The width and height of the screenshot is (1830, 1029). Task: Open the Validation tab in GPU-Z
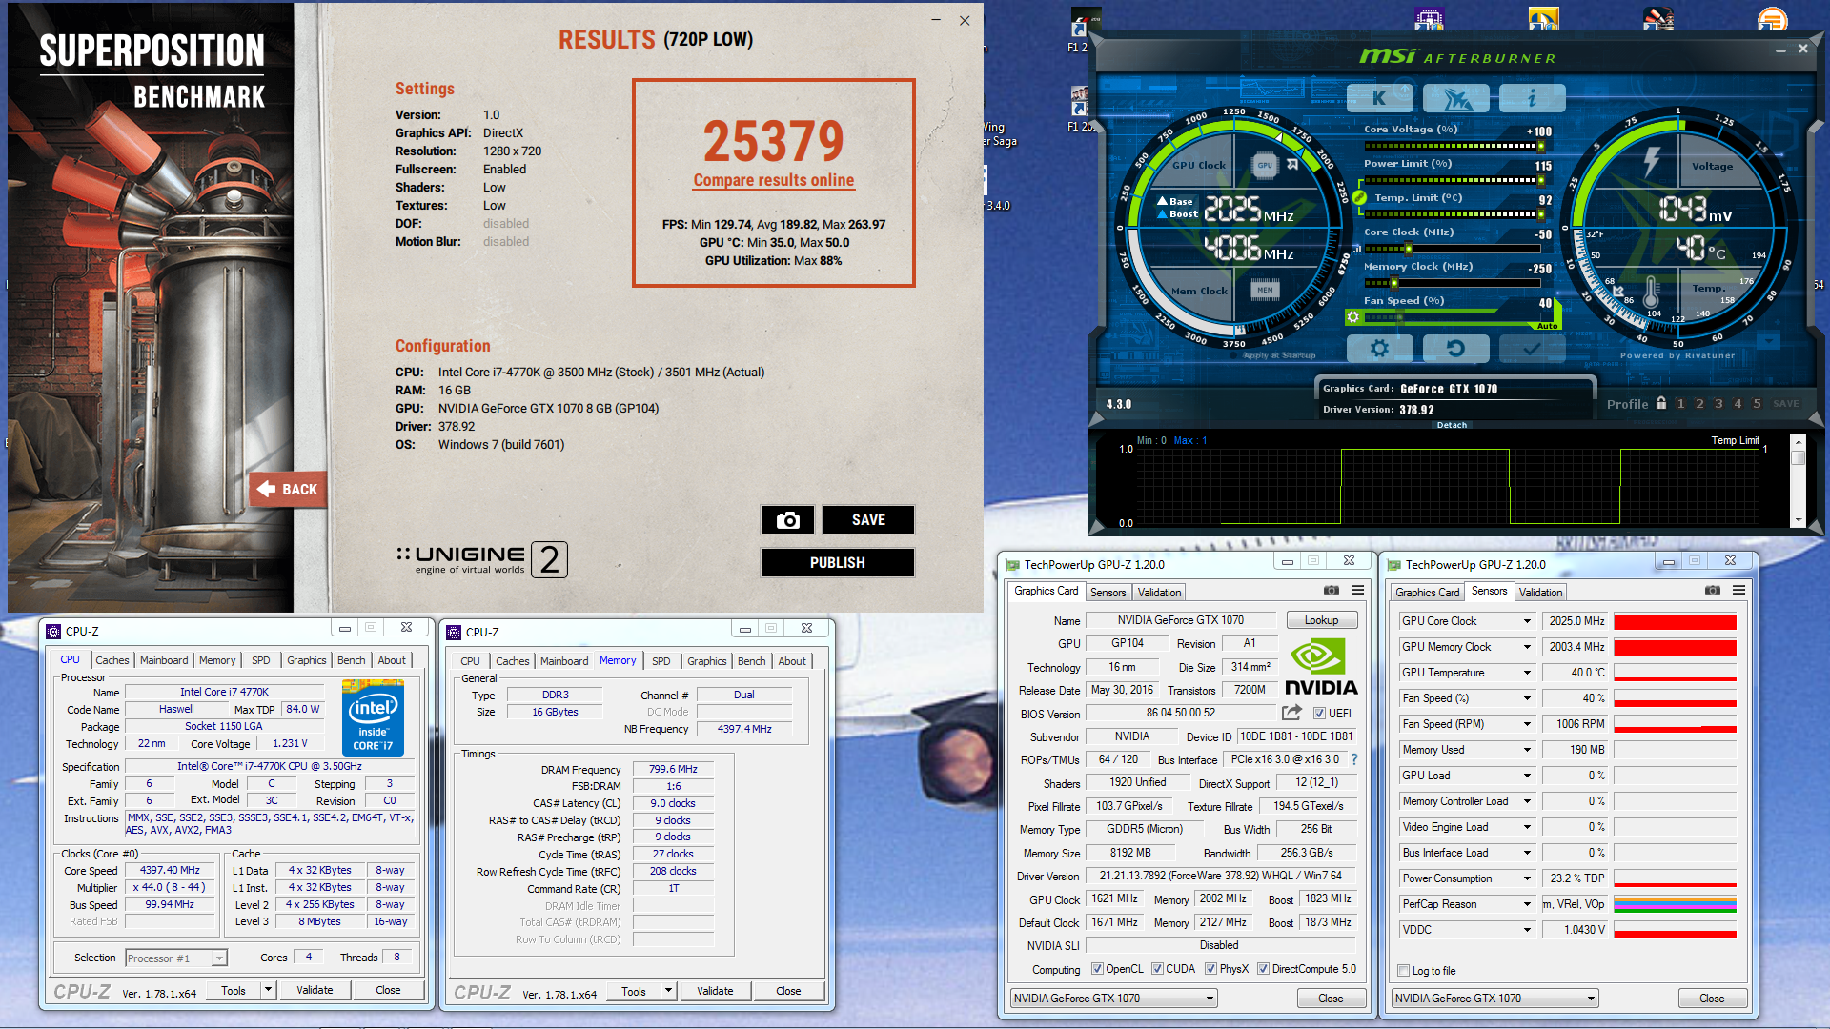[x=1159, y=592]
